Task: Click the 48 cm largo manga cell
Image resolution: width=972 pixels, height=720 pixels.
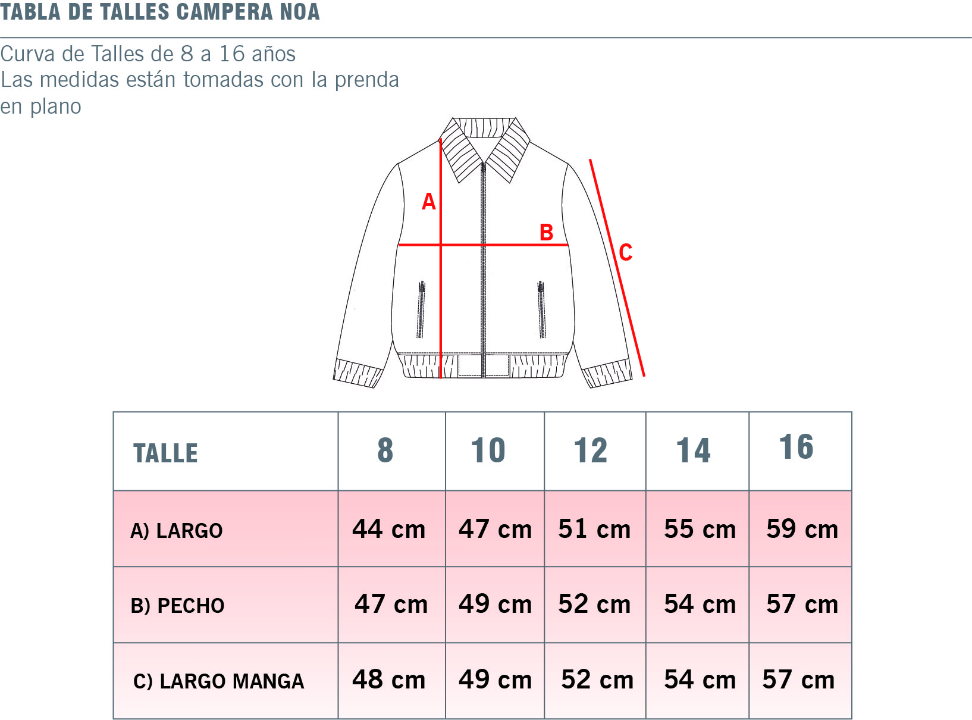Action: 389,680
